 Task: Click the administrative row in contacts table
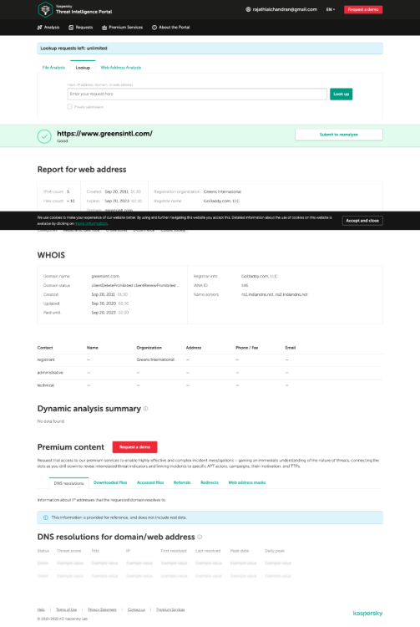[x=210, y=373]
